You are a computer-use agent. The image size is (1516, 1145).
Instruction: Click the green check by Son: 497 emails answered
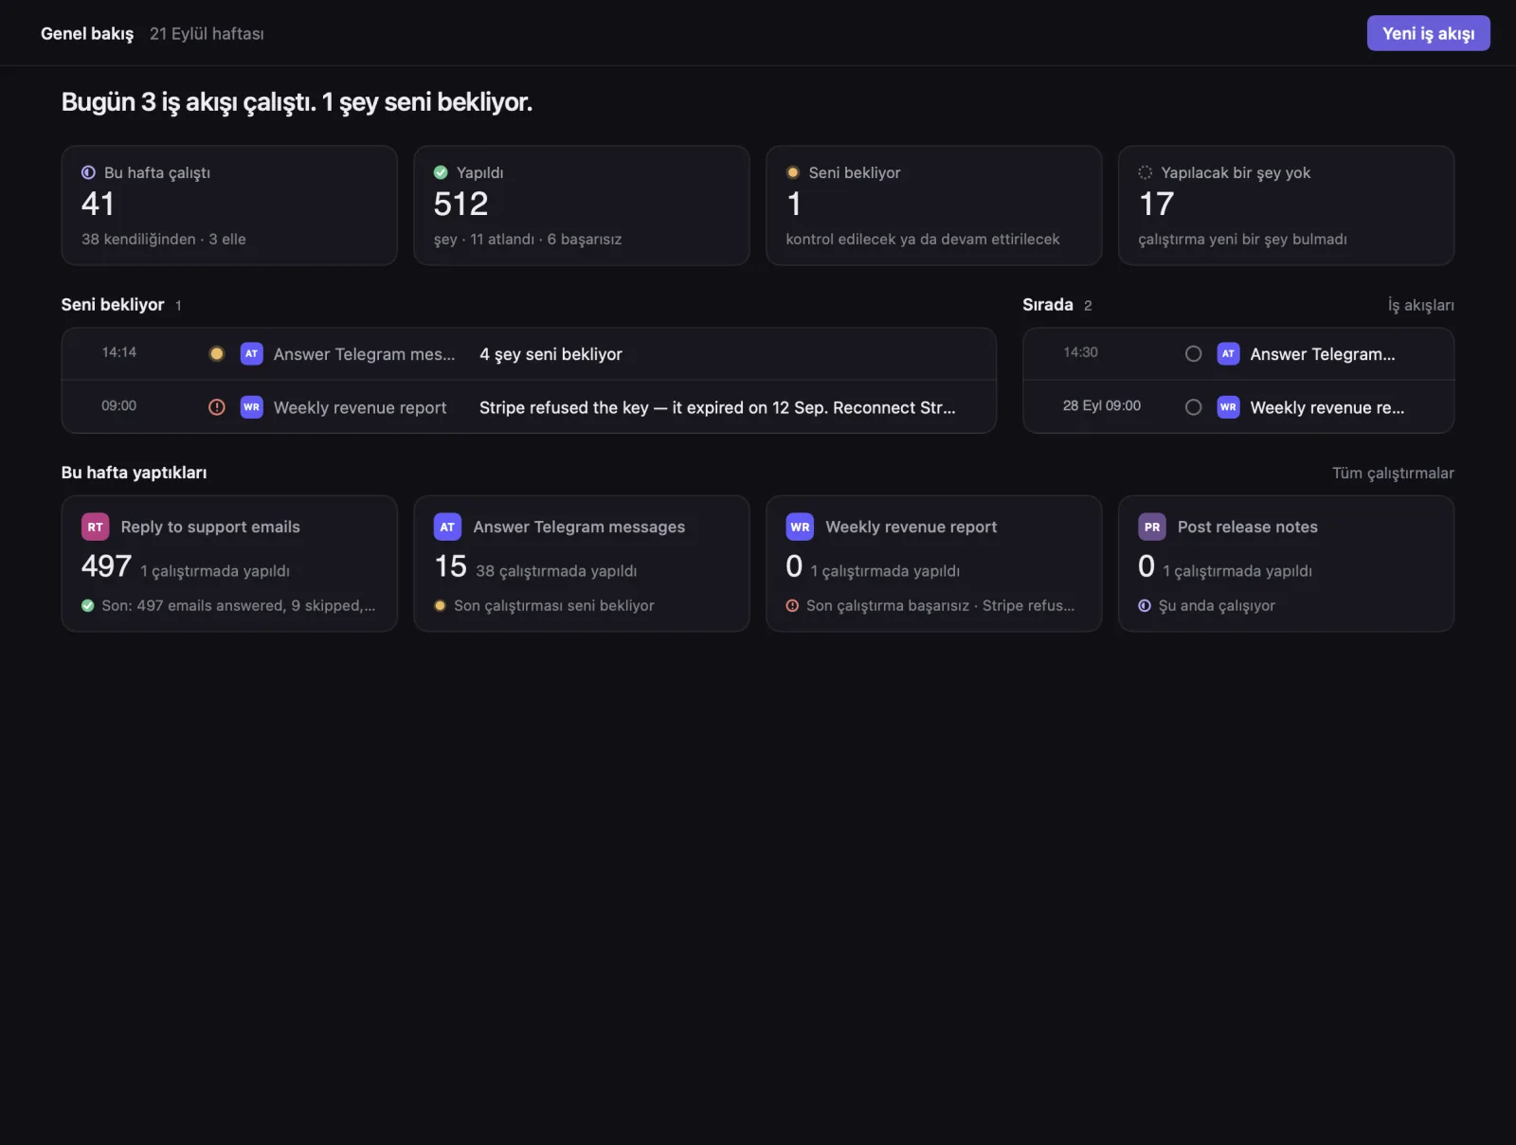[x=88, y=605]
